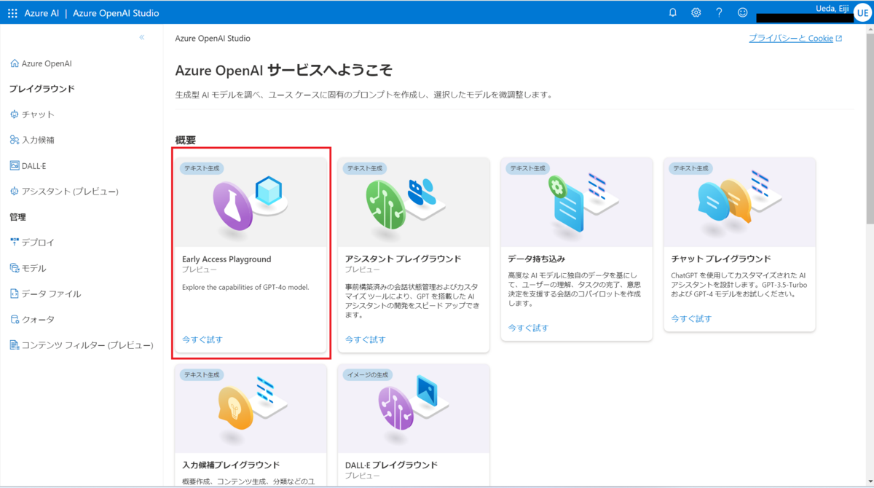Image resolution: width=874 pixels, height=488 pixels.
Task: Click the イメージの生成 tag on DALL·E card
Action: point(369,374)
